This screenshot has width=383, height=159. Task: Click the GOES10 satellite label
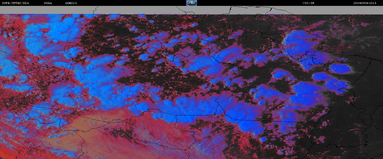(71, 3)
